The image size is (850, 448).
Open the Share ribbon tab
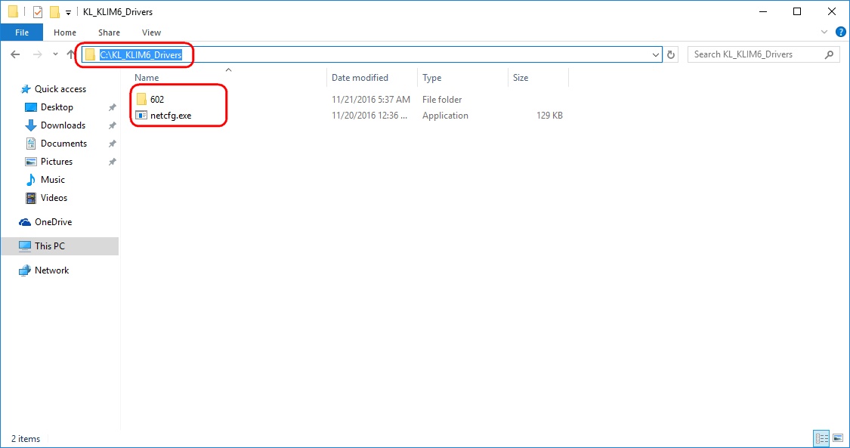click(109, 32)
